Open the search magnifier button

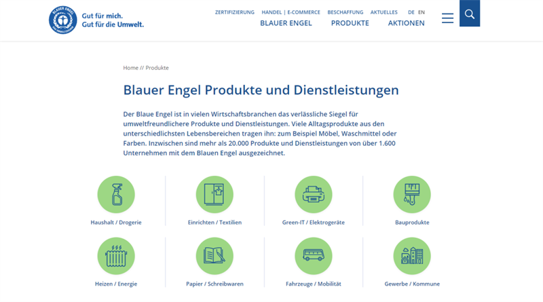tap(470, 14)
